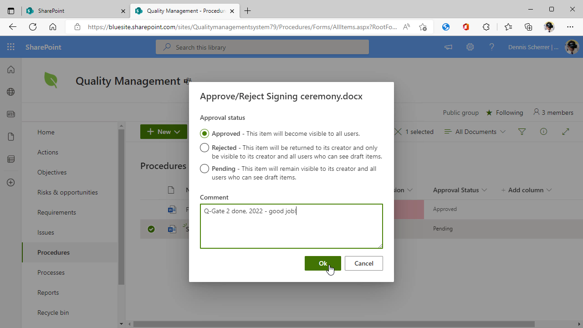Open Reports in the site navigation

coord(48,292)
